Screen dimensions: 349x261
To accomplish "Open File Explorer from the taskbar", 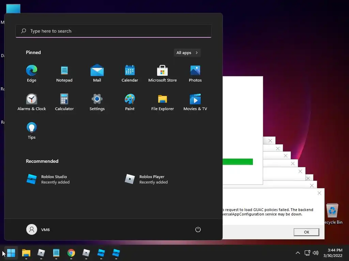I will [x=26, y=253].
